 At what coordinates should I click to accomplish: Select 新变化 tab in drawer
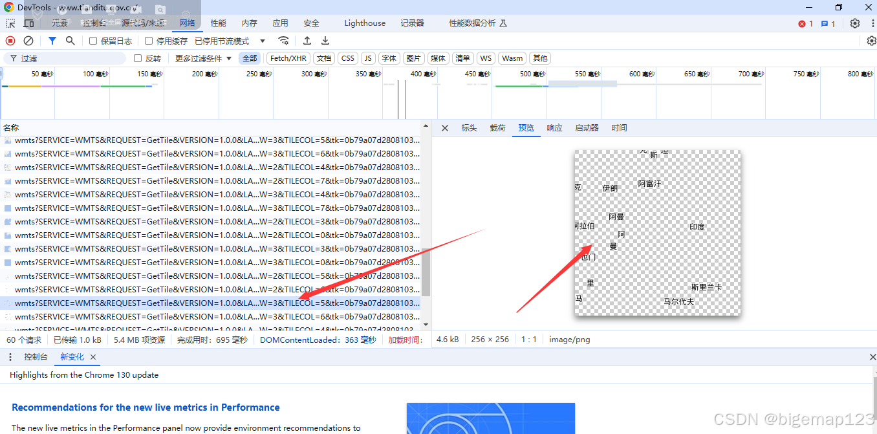point(72,357)
